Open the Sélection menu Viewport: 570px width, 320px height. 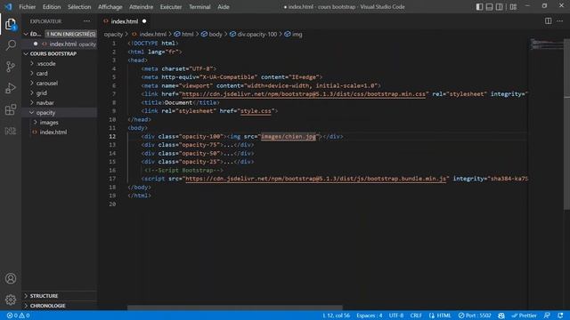point(79,7)
